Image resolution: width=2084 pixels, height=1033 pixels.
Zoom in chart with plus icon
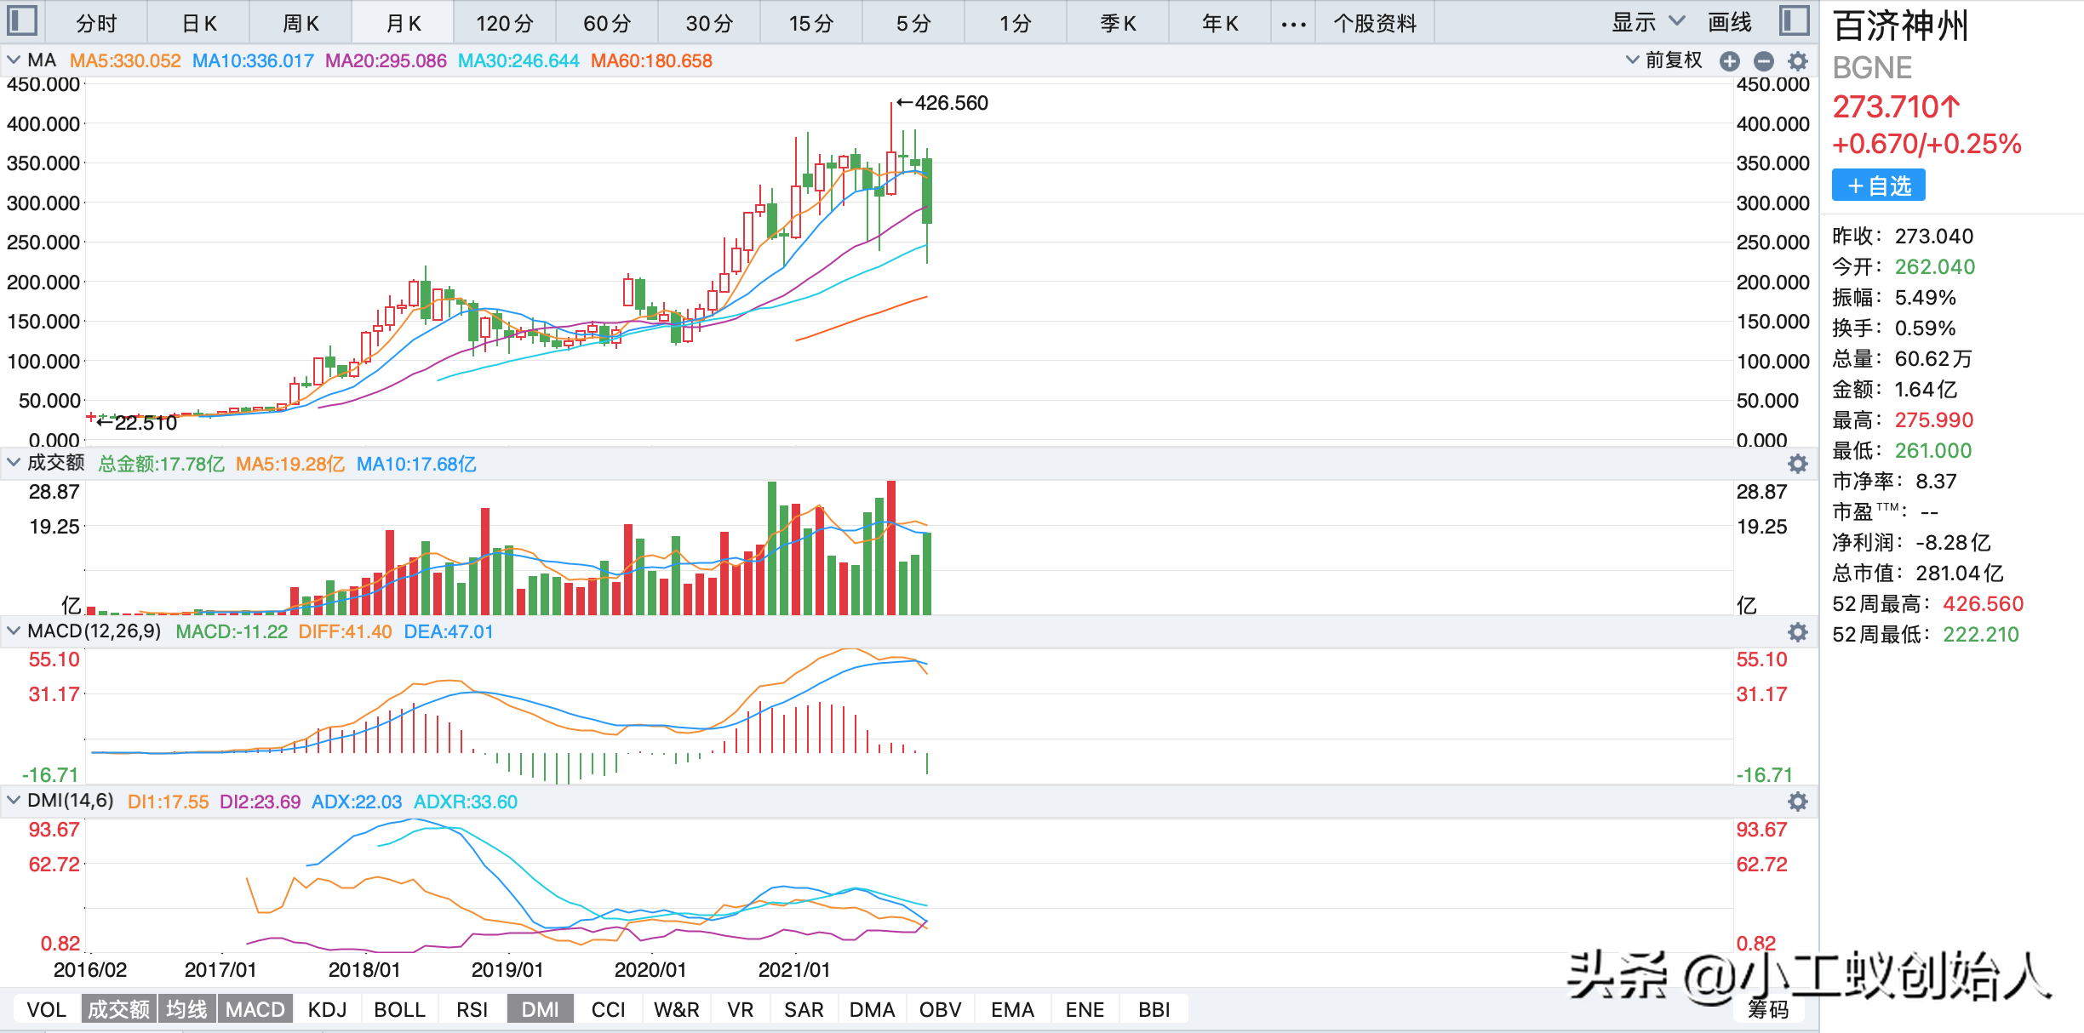(x=1729, y=61)
